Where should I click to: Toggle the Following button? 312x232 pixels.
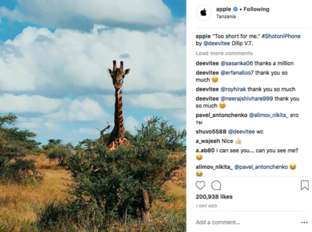(256, 9)
